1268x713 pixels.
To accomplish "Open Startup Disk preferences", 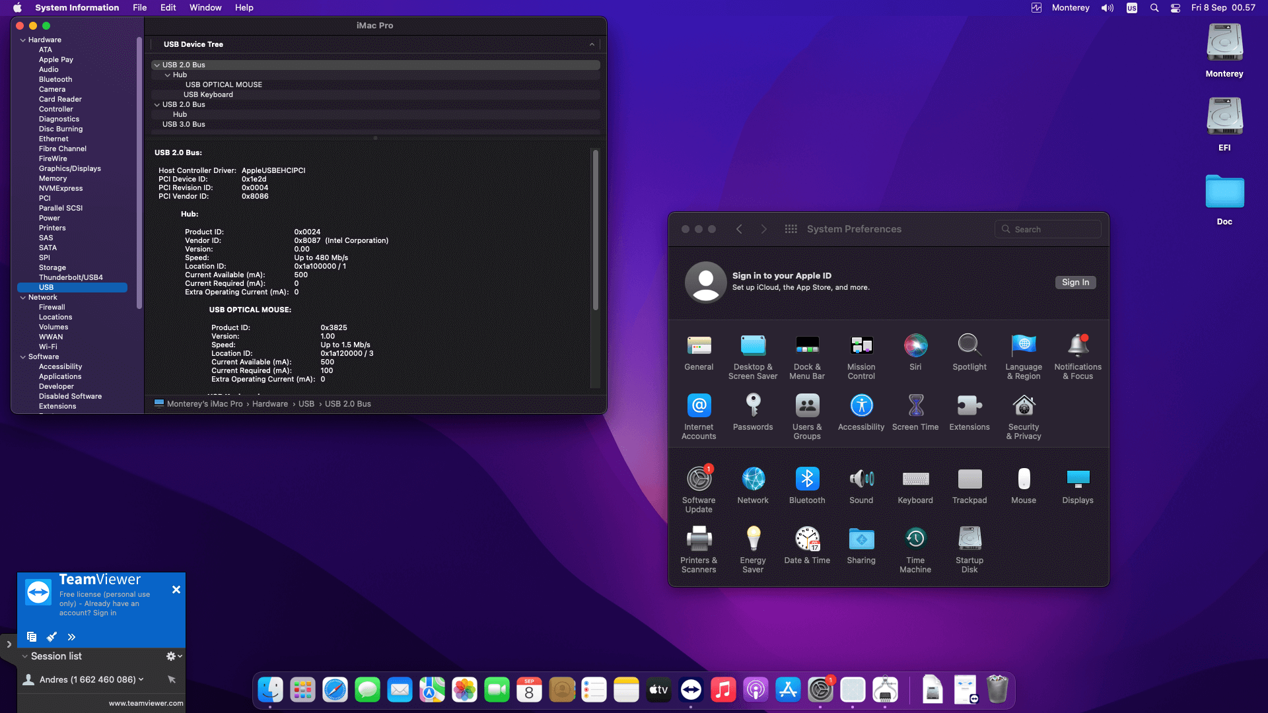I will tap(969, 539).
